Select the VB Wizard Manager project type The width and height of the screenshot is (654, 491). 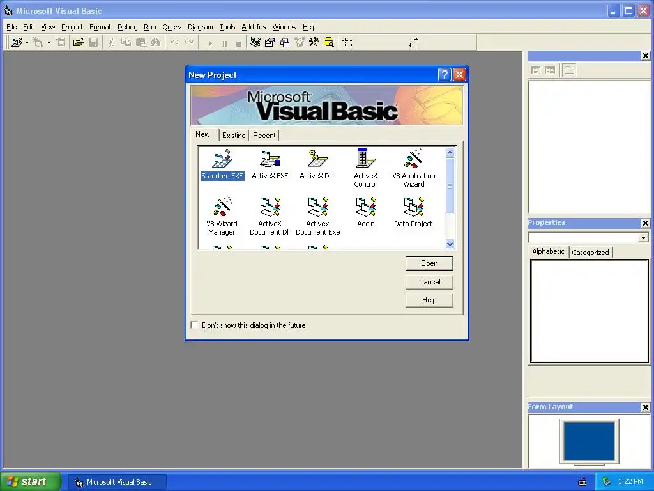222,216
